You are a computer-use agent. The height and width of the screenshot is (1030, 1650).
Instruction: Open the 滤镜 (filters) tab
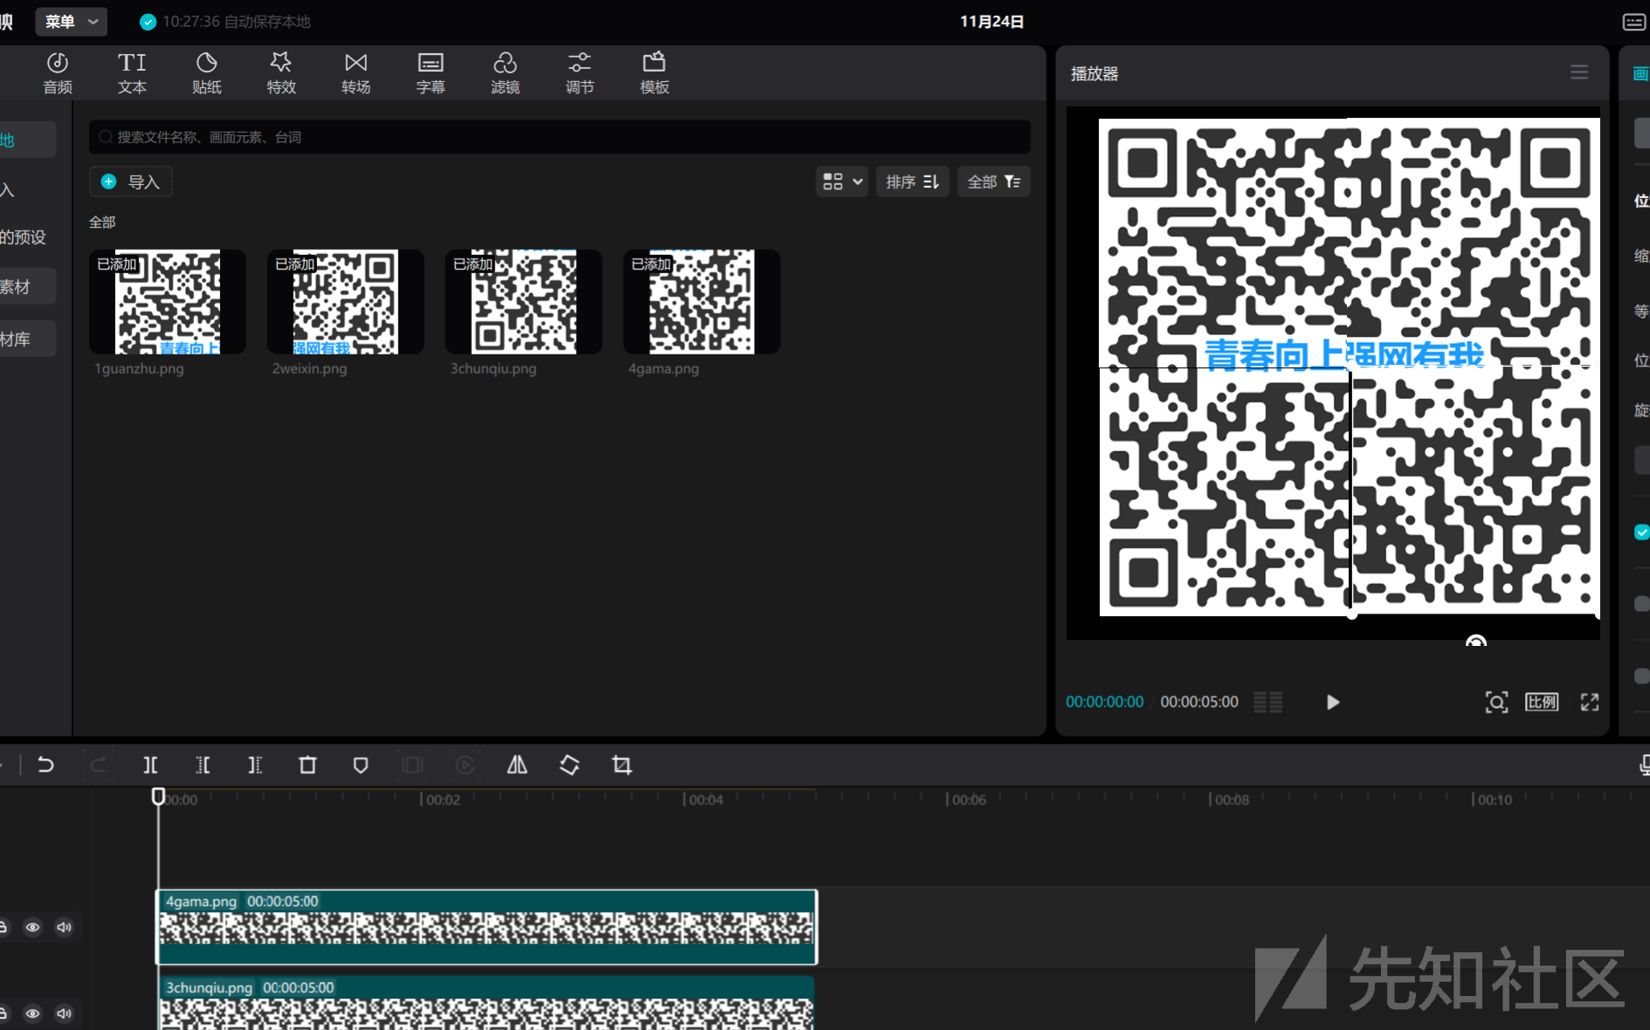click(505, 73)
